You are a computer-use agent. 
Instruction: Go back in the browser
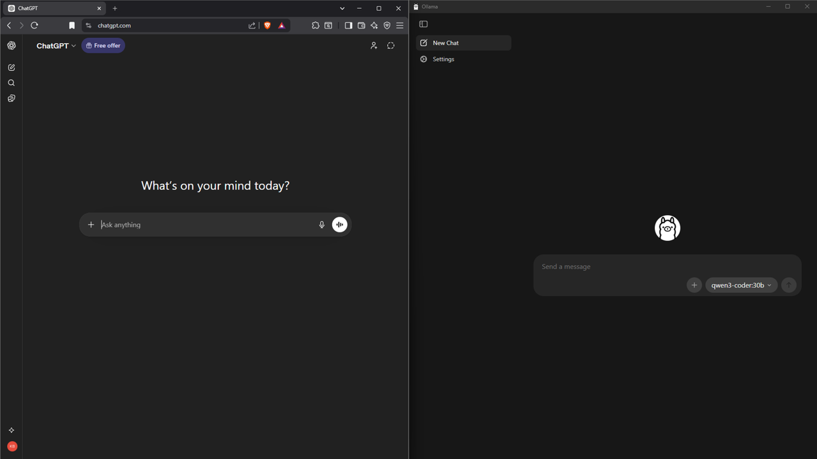(9, 26)
